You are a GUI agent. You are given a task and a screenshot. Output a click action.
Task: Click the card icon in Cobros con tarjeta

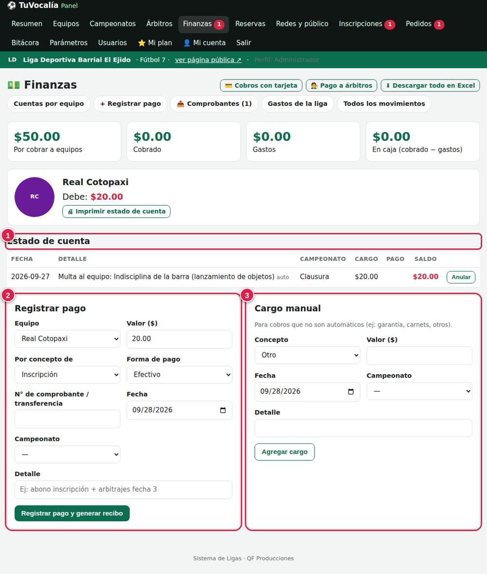(x=229, y=86)
